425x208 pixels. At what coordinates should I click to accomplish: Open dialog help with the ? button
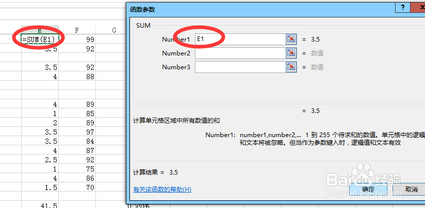coord(403,8)
